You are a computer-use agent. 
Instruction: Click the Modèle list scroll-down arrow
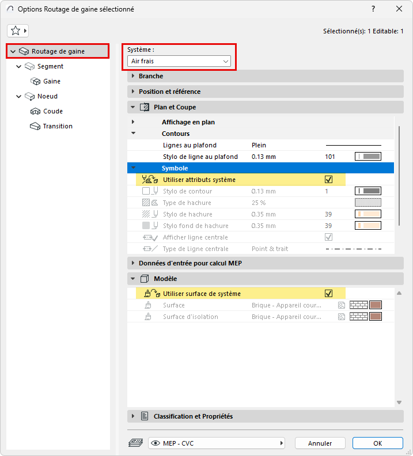[399, 402]
